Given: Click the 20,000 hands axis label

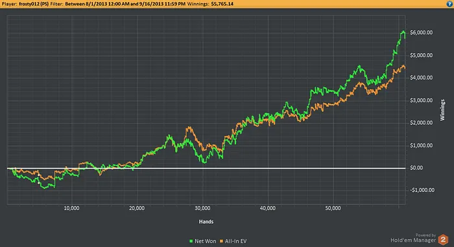Looking at the screenshot, I should point(137,208).
